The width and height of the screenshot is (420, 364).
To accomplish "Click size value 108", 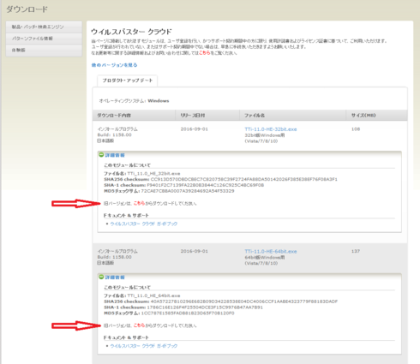I will click(356, 129).
